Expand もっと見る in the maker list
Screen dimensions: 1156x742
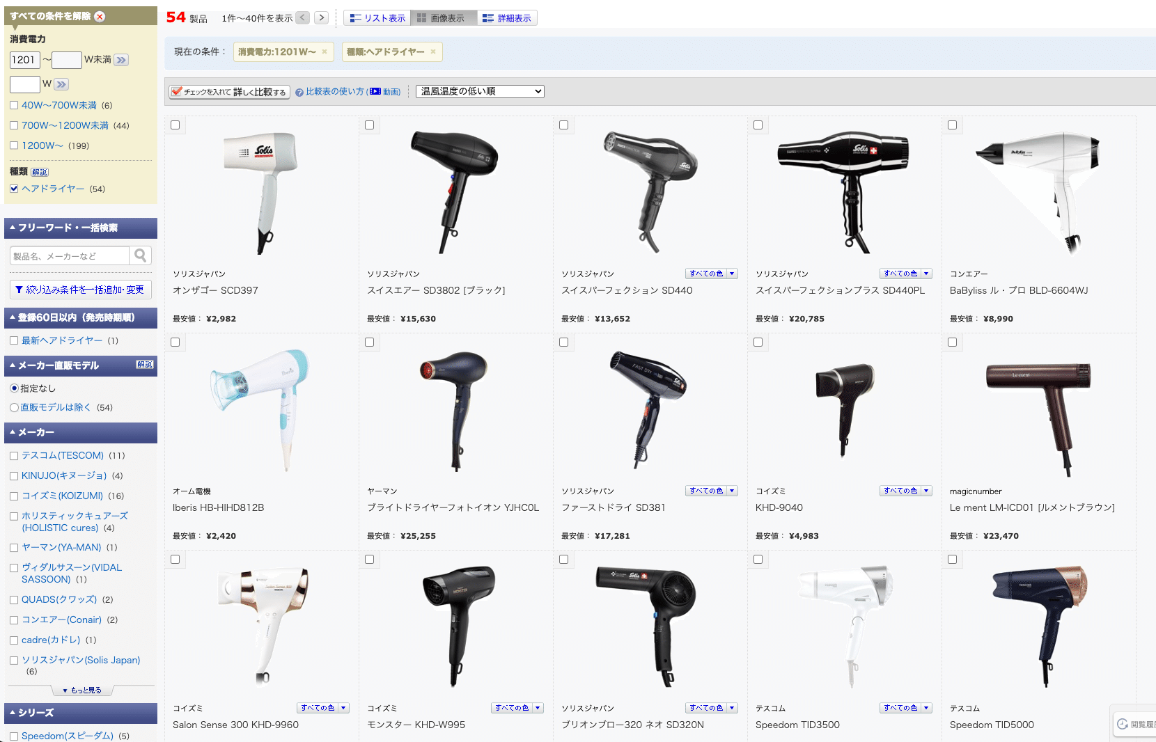[82, 690]
